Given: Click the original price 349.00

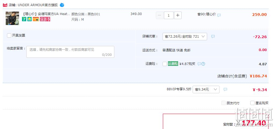Looking at the screenshot, I should coord(136,14).
